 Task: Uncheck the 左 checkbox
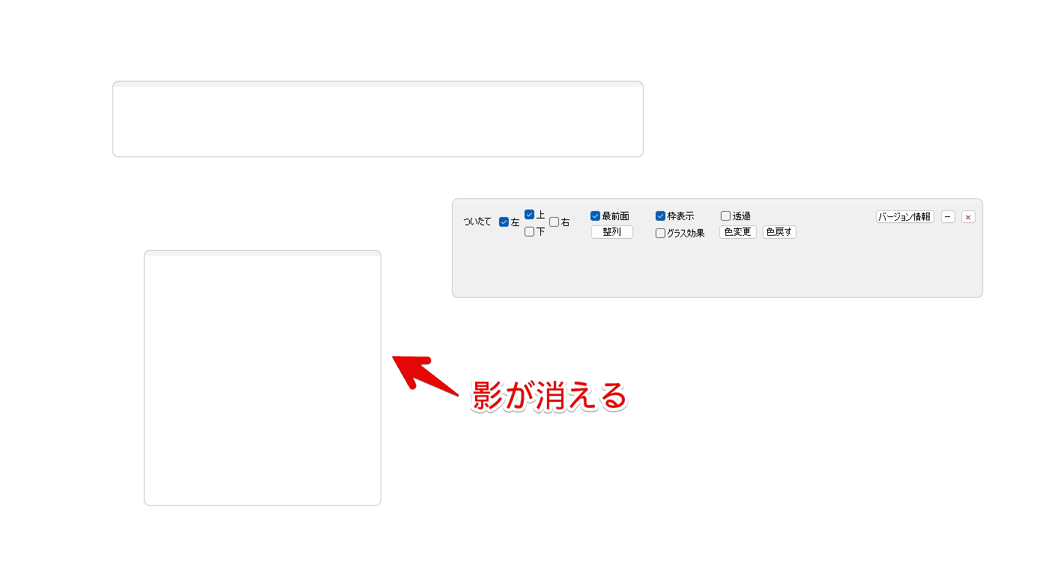(504, 222)
